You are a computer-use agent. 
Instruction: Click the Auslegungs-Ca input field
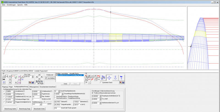point(10,94)
